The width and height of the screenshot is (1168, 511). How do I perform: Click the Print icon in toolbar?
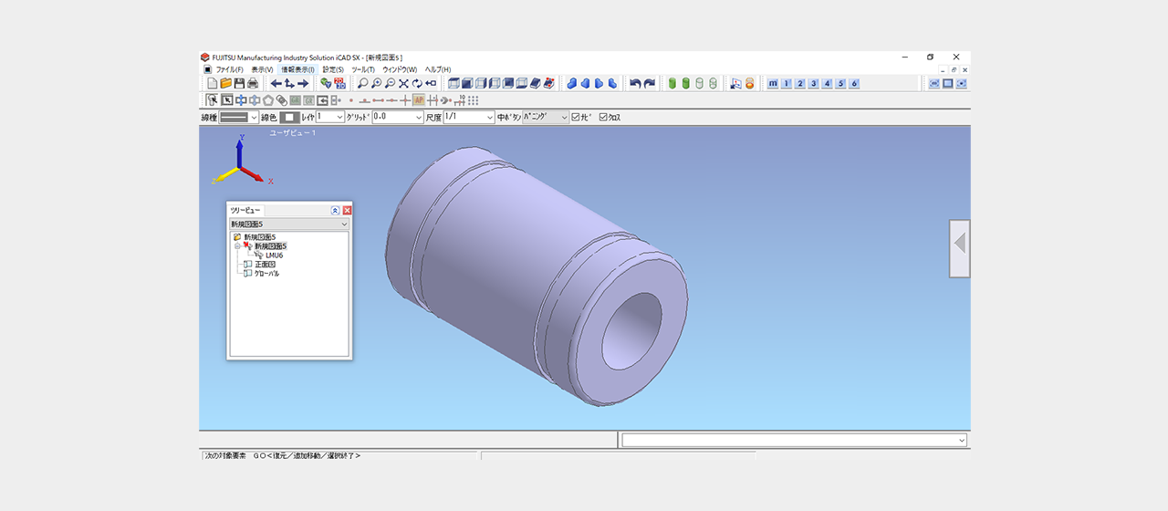(x=253, y=84)
